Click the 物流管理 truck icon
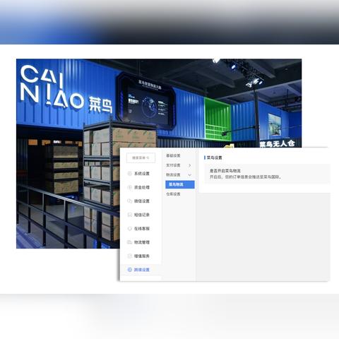 tap(129, 242)
